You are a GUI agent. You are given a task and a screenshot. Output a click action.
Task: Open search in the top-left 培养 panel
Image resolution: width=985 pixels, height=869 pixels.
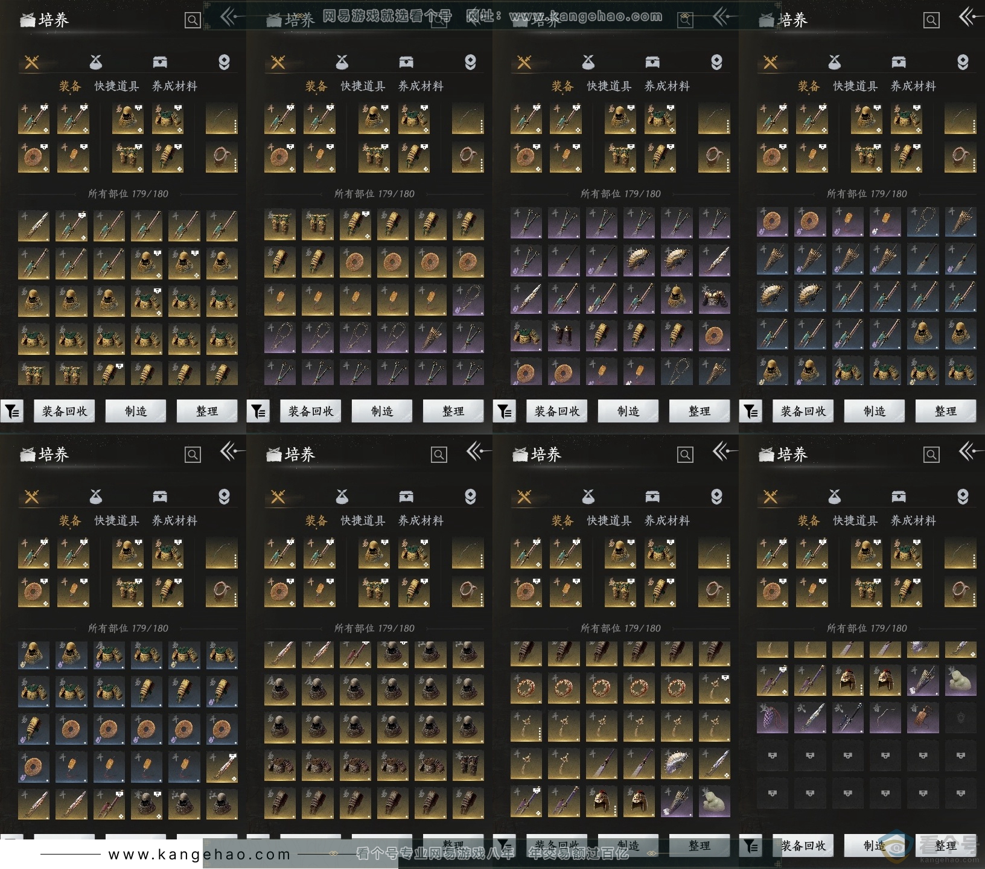(x=193, y=21)
